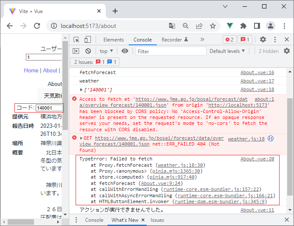Image resolution: width=294 pixels, height=226 pixels.
Task: Select drawer Issues tab
Action: click(157, 220)
